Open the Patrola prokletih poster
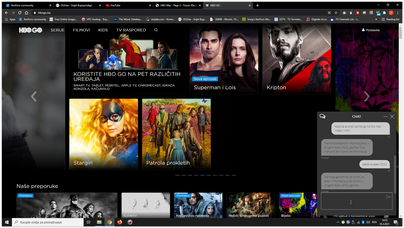This screenshot has width=404, height=228. coord(176,134)
